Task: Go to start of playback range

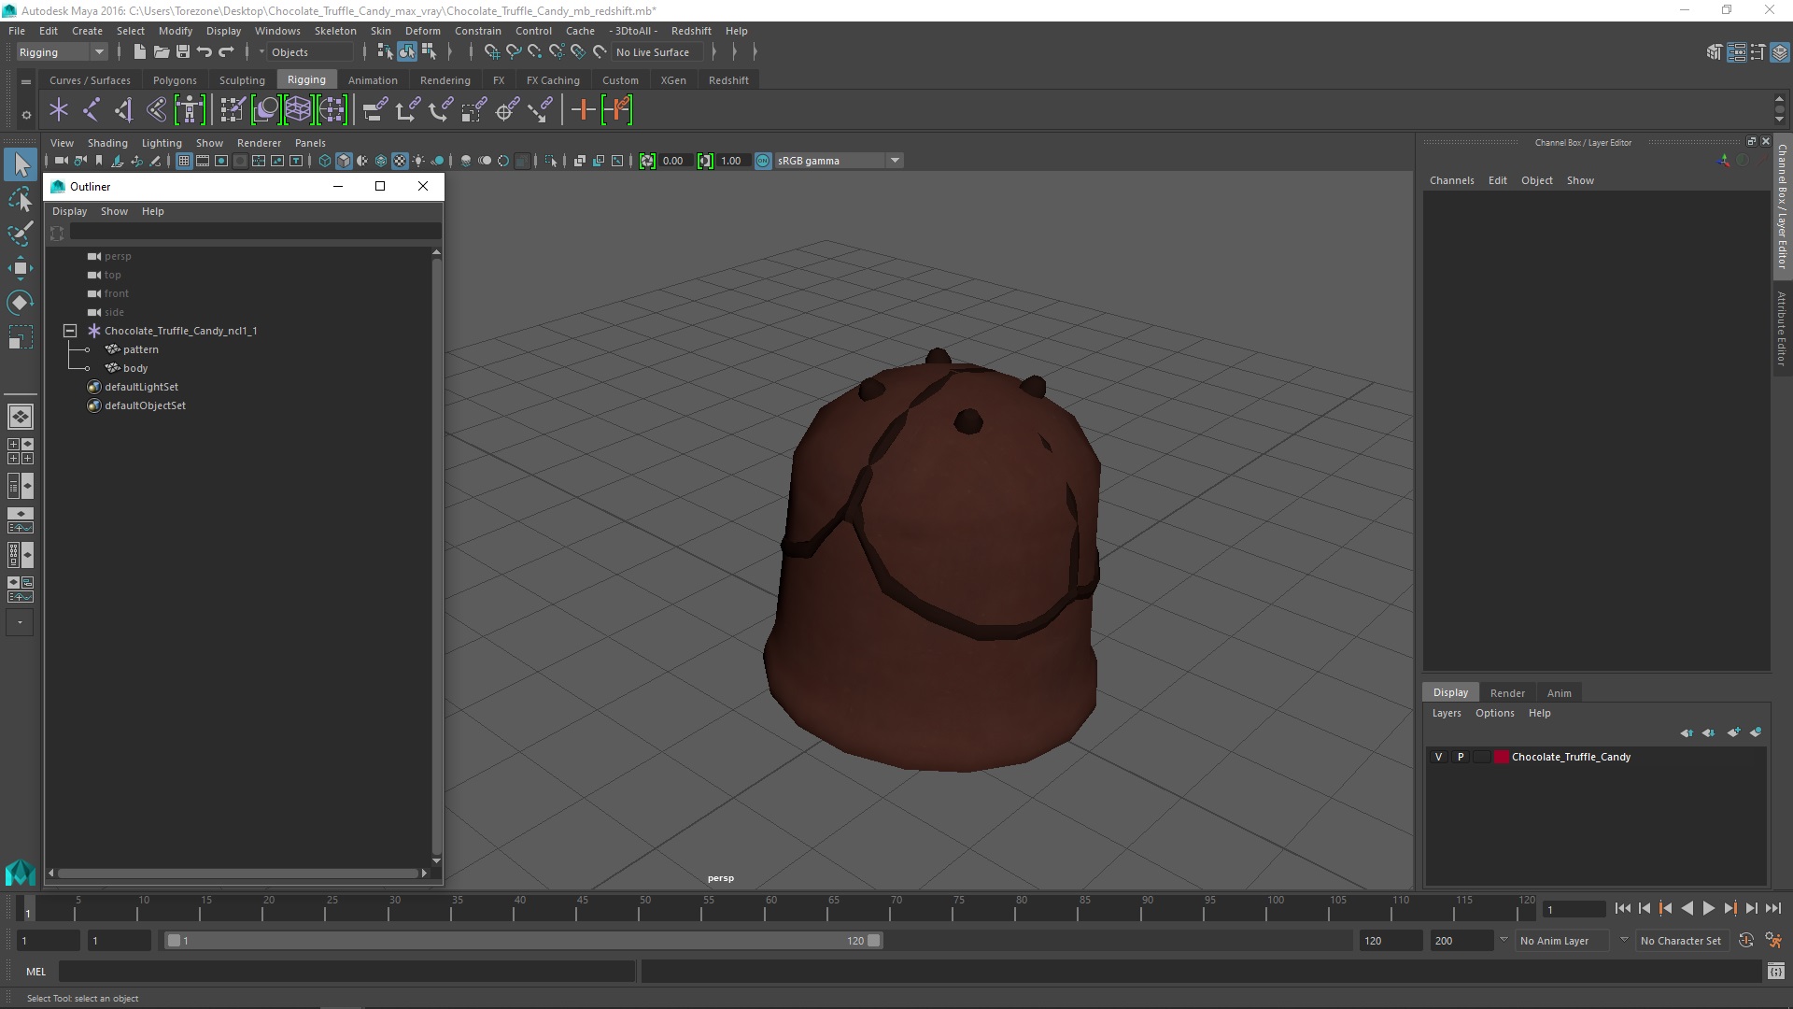Action: (1623, 908)
